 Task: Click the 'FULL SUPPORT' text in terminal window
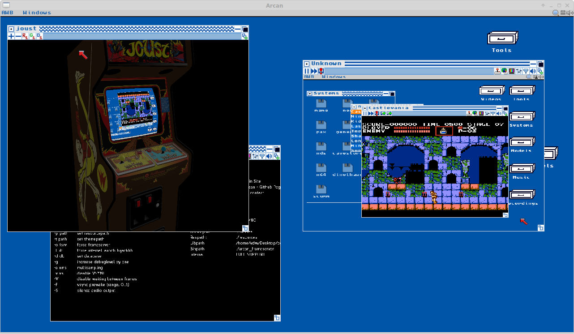pos(250,254)
